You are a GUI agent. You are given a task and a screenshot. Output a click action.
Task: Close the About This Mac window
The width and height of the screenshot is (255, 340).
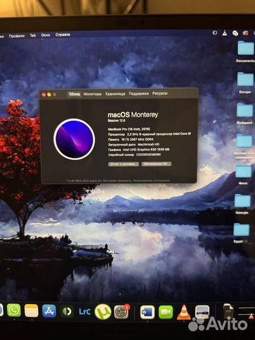click(43, 95)
